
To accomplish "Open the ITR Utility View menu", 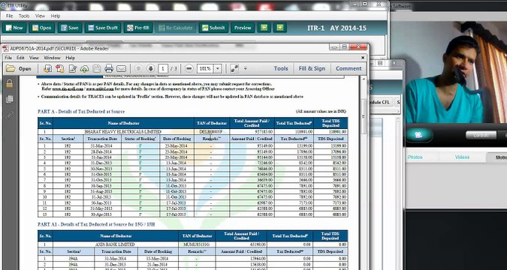I will point(40,16).
